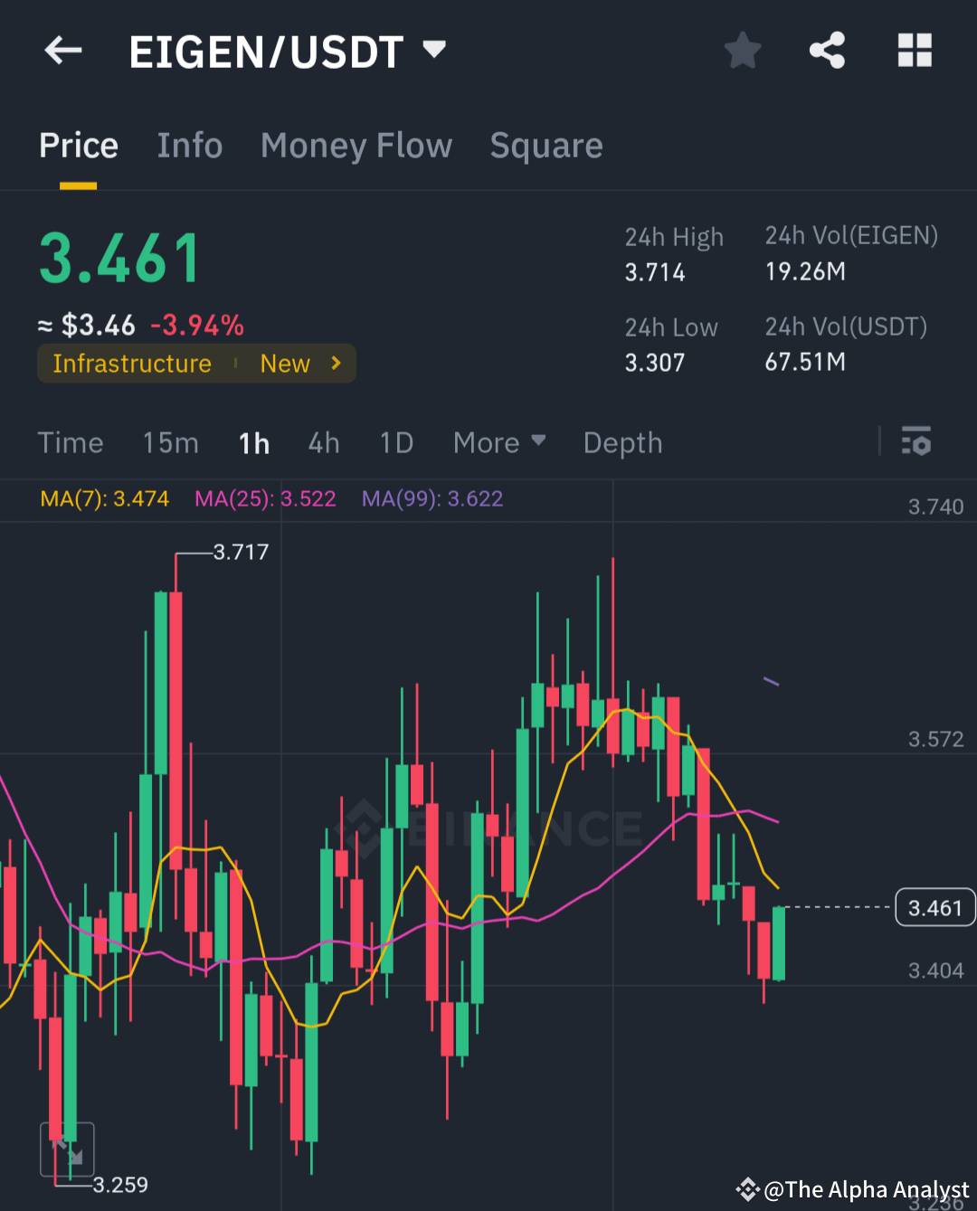Expand the chart with the fullscreen icon
This screenshot has width=977, height=1211.
[x=68, y=1149]
